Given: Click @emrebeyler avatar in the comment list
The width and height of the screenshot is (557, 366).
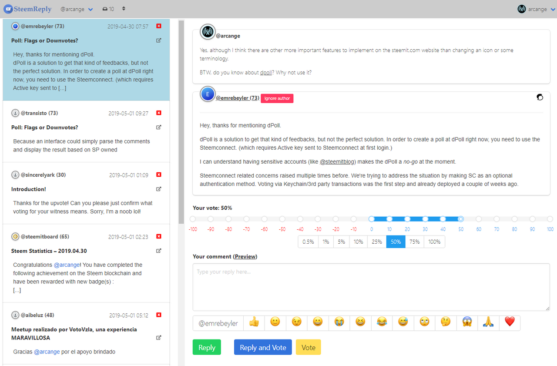Looking at the screenshot, I should pyautogui.click(x=15, y=26).
